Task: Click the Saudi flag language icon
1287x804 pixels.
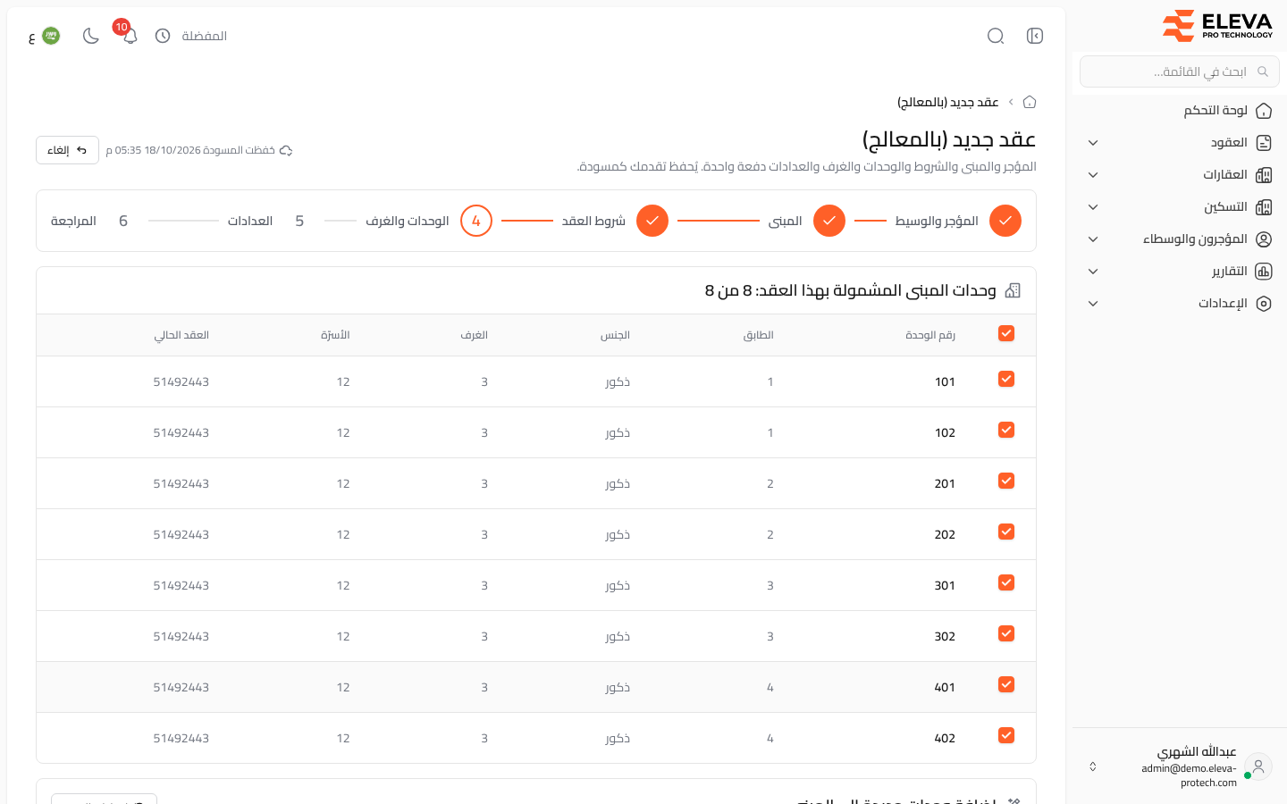Action: 51,36
